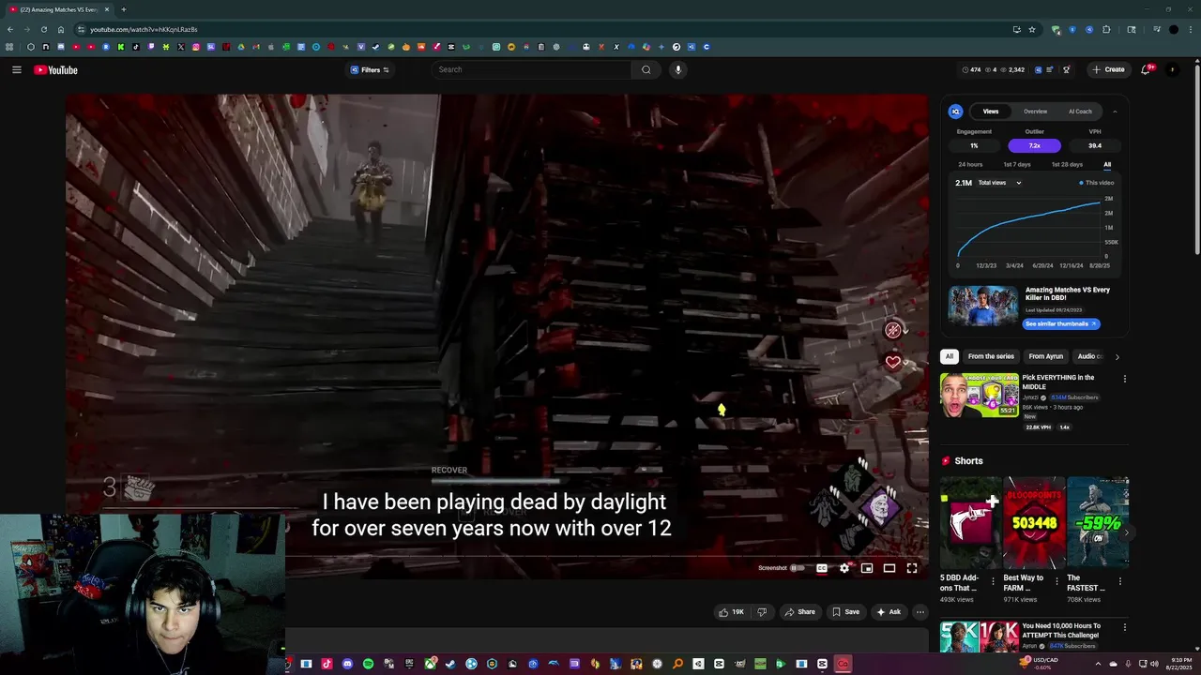
Task: Open Best Way to FARM short thumbnail
Action: [1033, 522]
